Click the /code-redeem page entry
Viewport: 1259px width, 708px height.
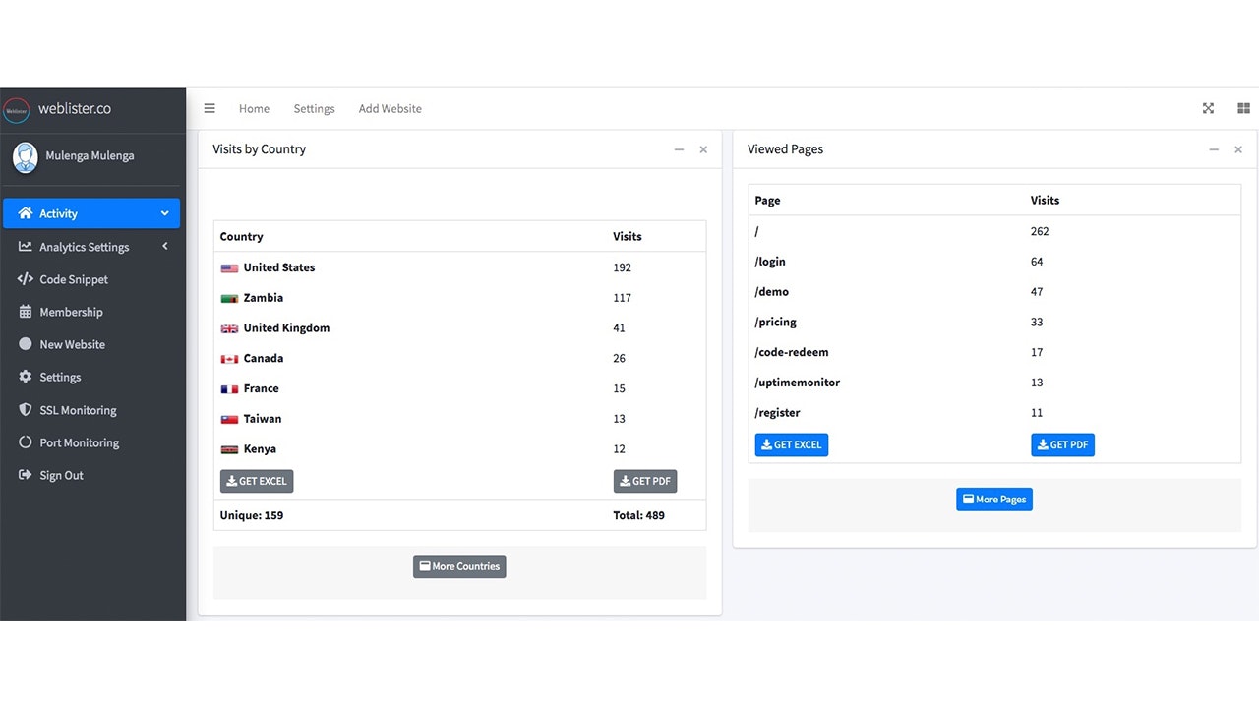point(792,352)
